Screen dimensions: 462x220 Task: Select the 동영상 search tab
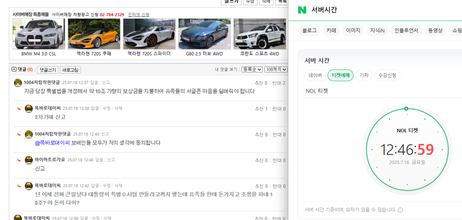click(435, 30)
